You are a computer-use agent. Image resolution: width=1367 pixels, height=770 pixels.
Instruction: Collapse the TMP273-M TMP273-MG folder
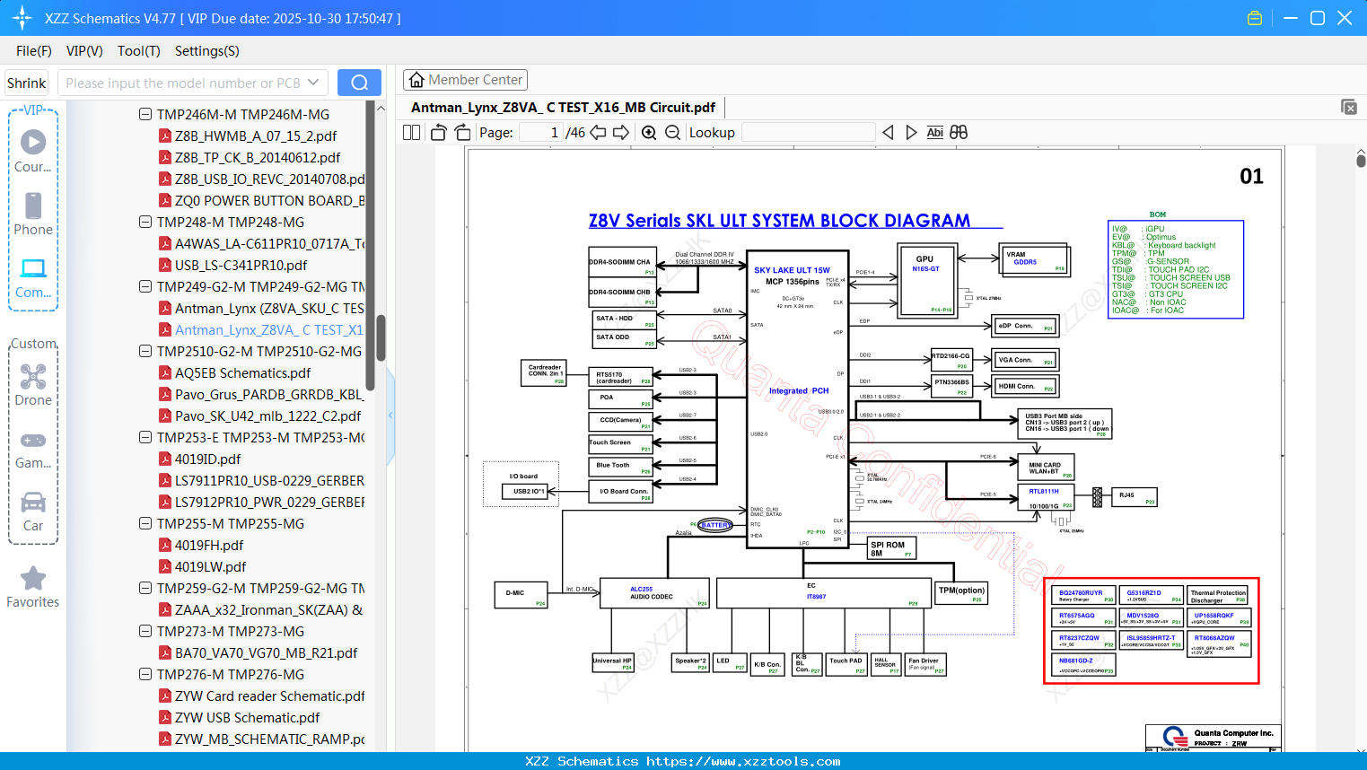pos(145,631)
